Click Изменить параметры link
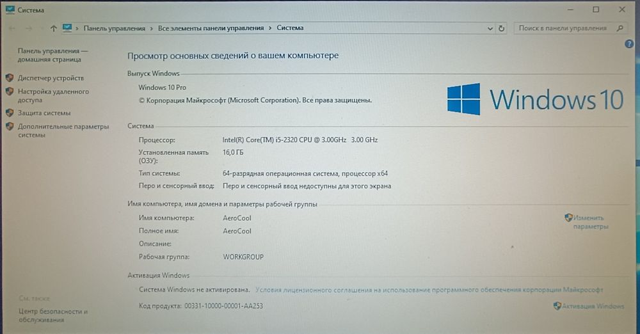 [x=591, y=222]
